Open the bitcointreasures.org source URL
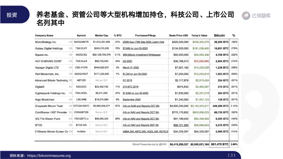The height and width of the screenshot is (159, 283). (x=49, y=156)
